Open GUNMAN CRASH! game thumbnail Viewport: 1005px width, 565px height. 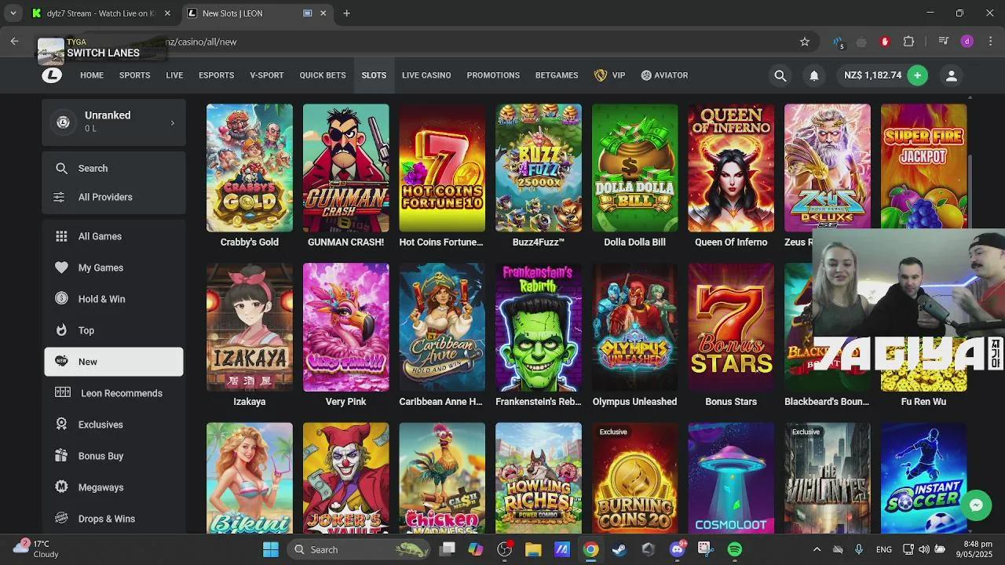345,168
